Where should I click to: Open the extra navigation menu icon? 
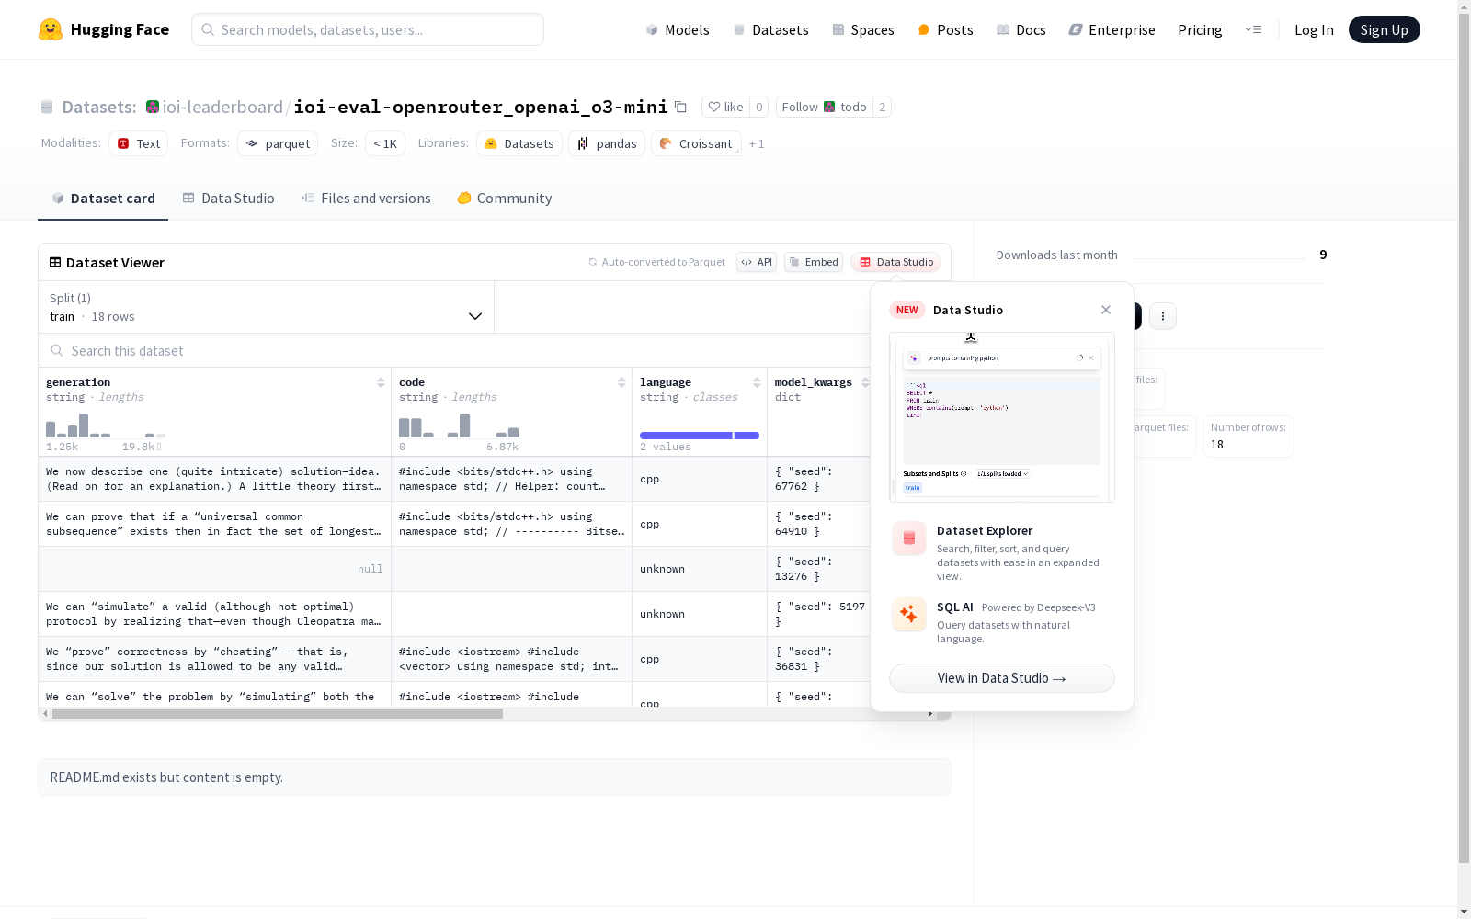click(x=1253, y=29)
